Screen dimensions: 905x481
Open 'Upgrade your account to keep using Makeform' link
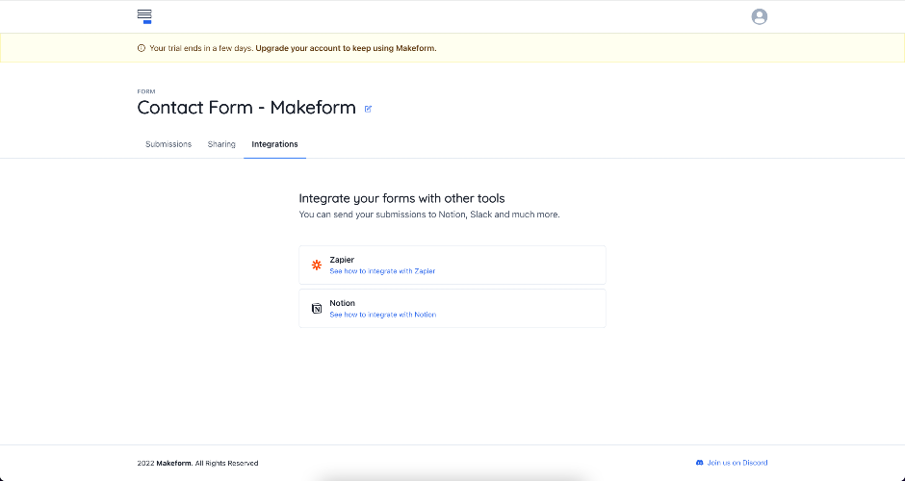pyautogui.click(x=346, y=48)
